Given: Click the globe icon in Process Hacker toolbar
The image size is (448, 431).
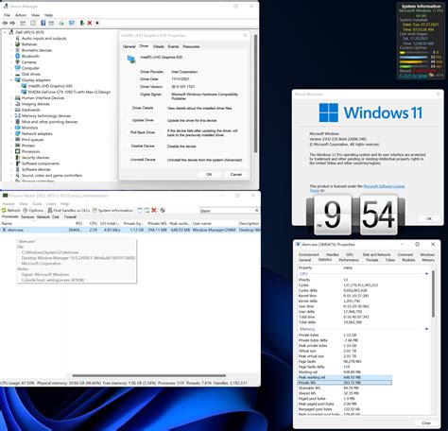Looking at the screenshot, I should [x=163, y=210].
